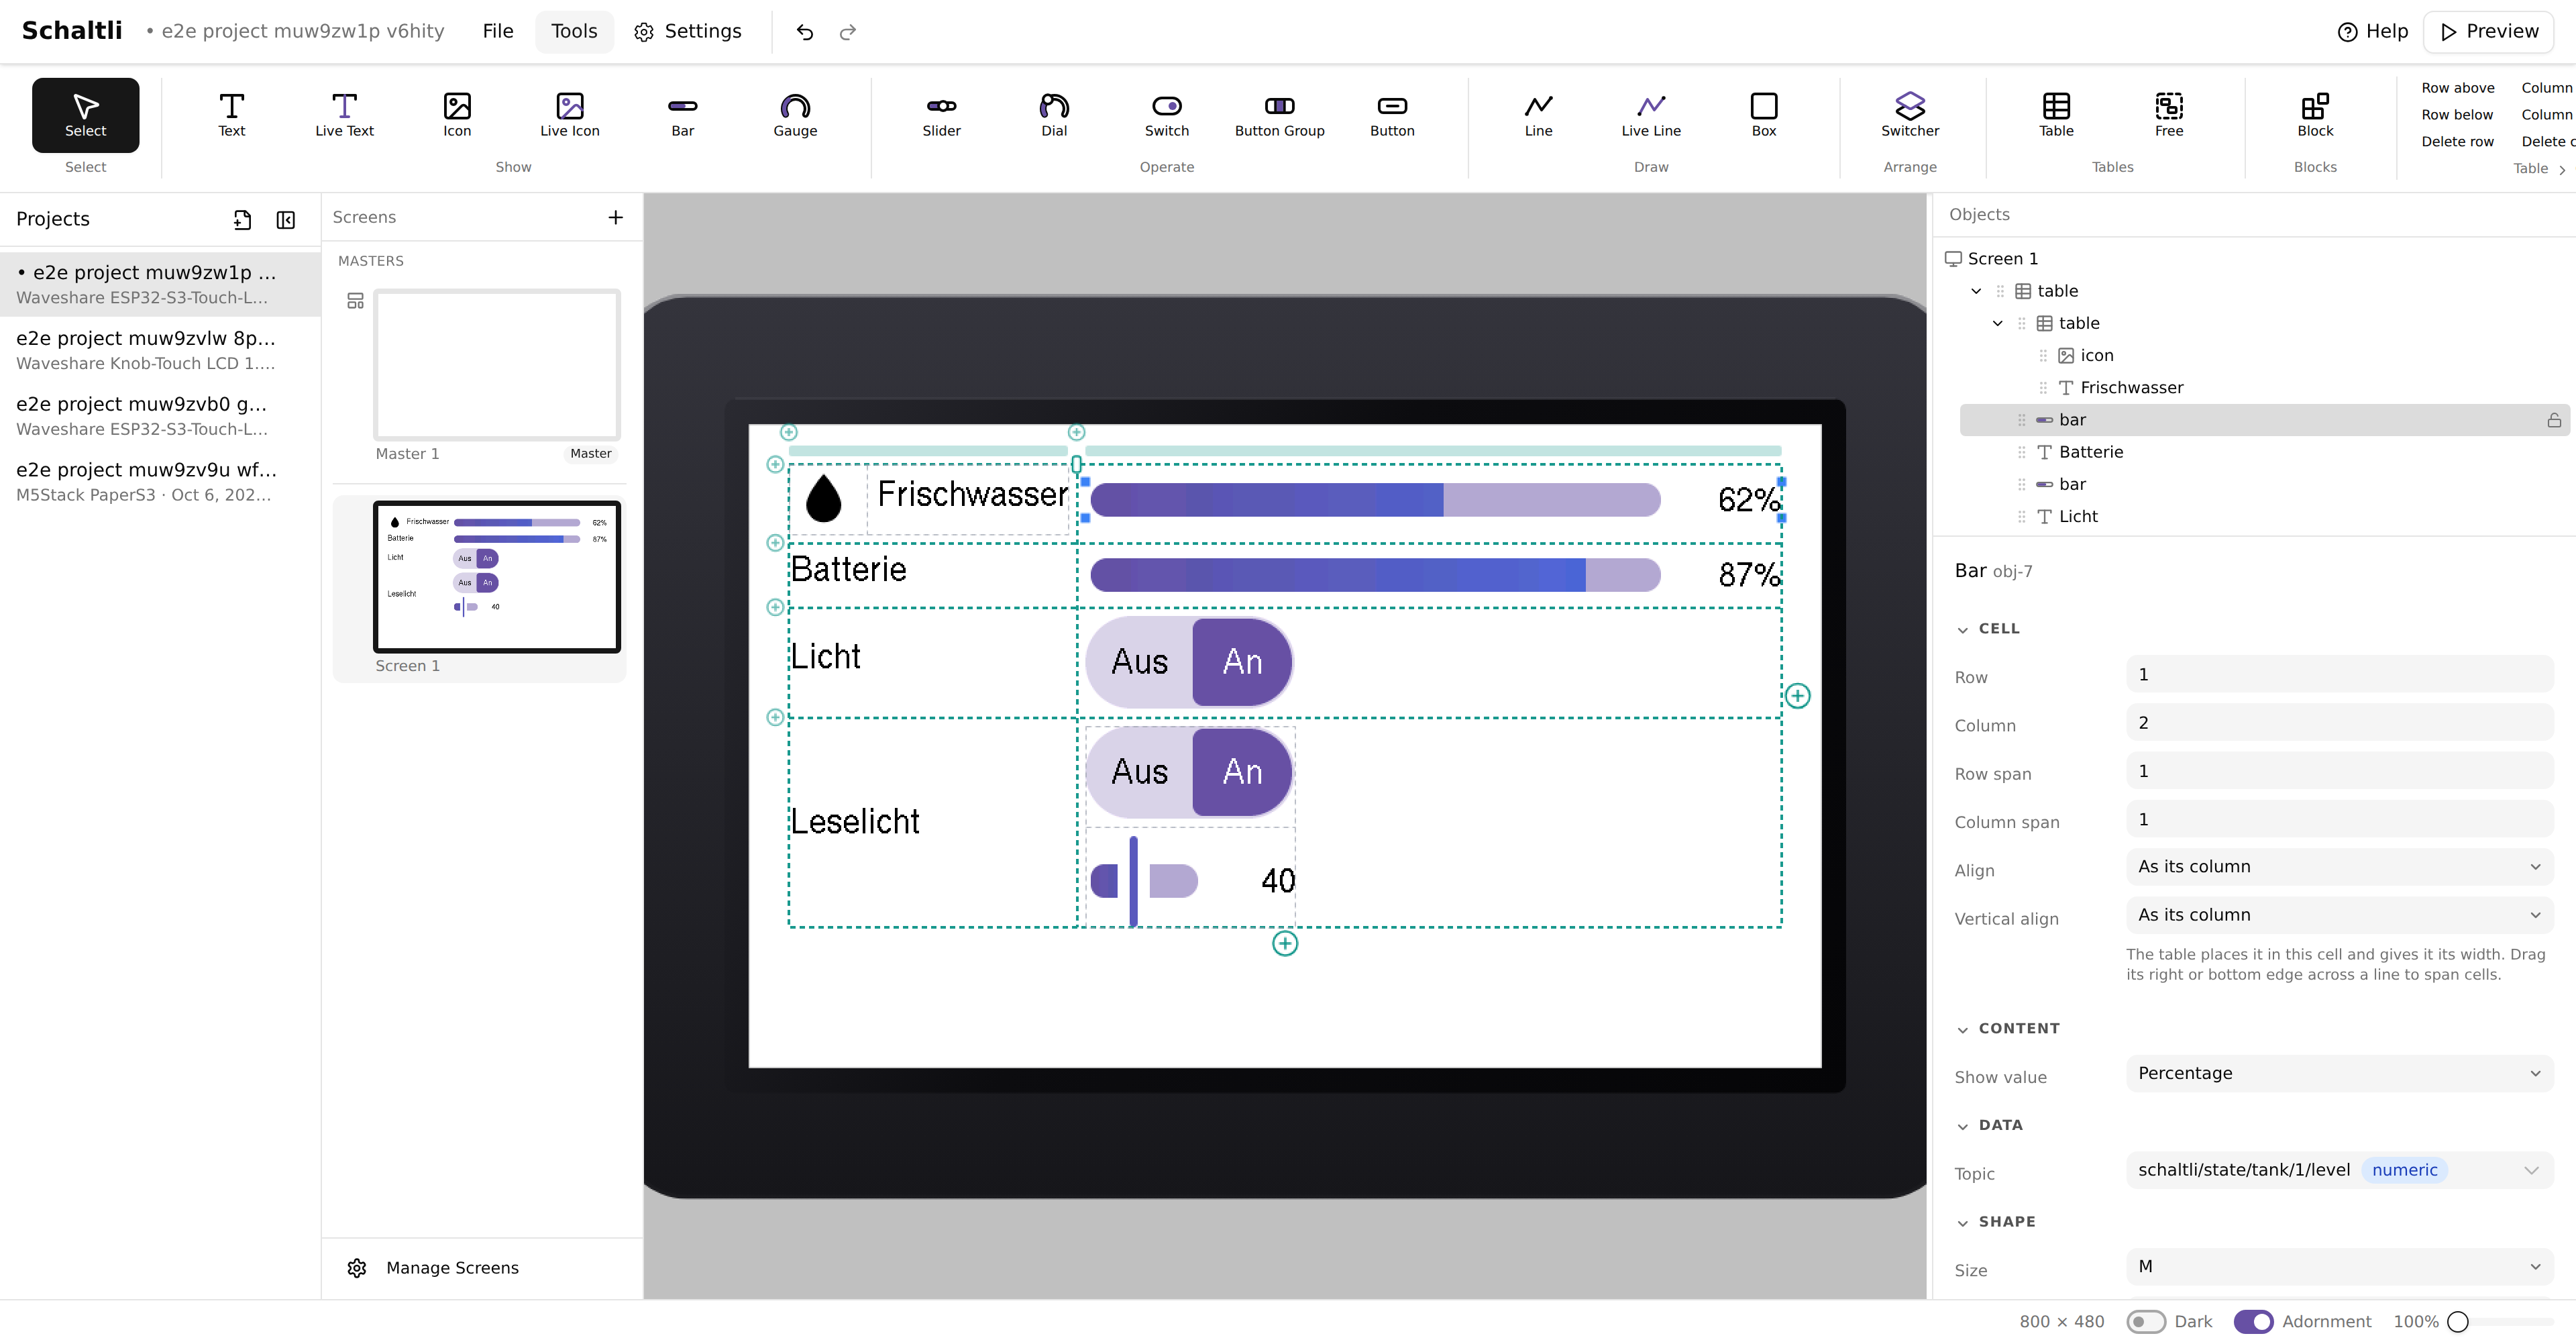This screenshot has width=2576, height=1342.
Task: Select the Live Text tool
Action: click(344, 115)
